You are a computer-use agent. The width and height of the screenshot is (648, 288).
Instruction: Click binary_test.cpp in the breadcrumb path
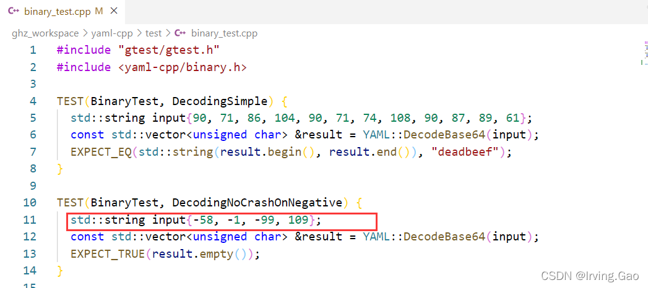[x=225, y=33]
